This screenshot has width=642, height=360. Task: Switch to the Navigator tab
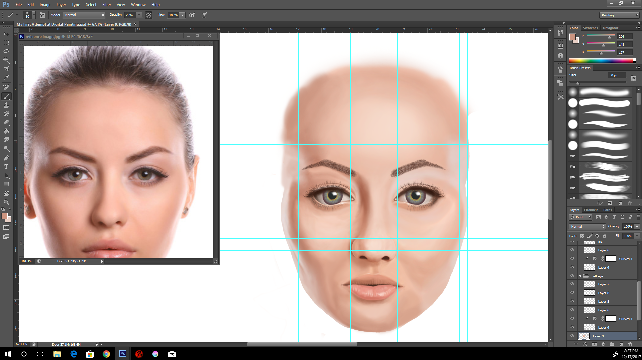[x=611, y=28]
